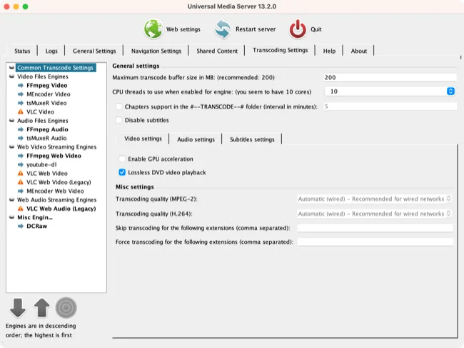
Task: Click the red Quit power icon
Action: point(298,29)
